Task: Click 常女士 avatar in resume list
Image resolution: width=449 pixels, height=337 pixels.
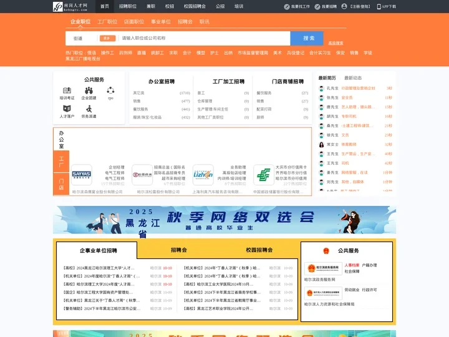Action: pos(321,145)
